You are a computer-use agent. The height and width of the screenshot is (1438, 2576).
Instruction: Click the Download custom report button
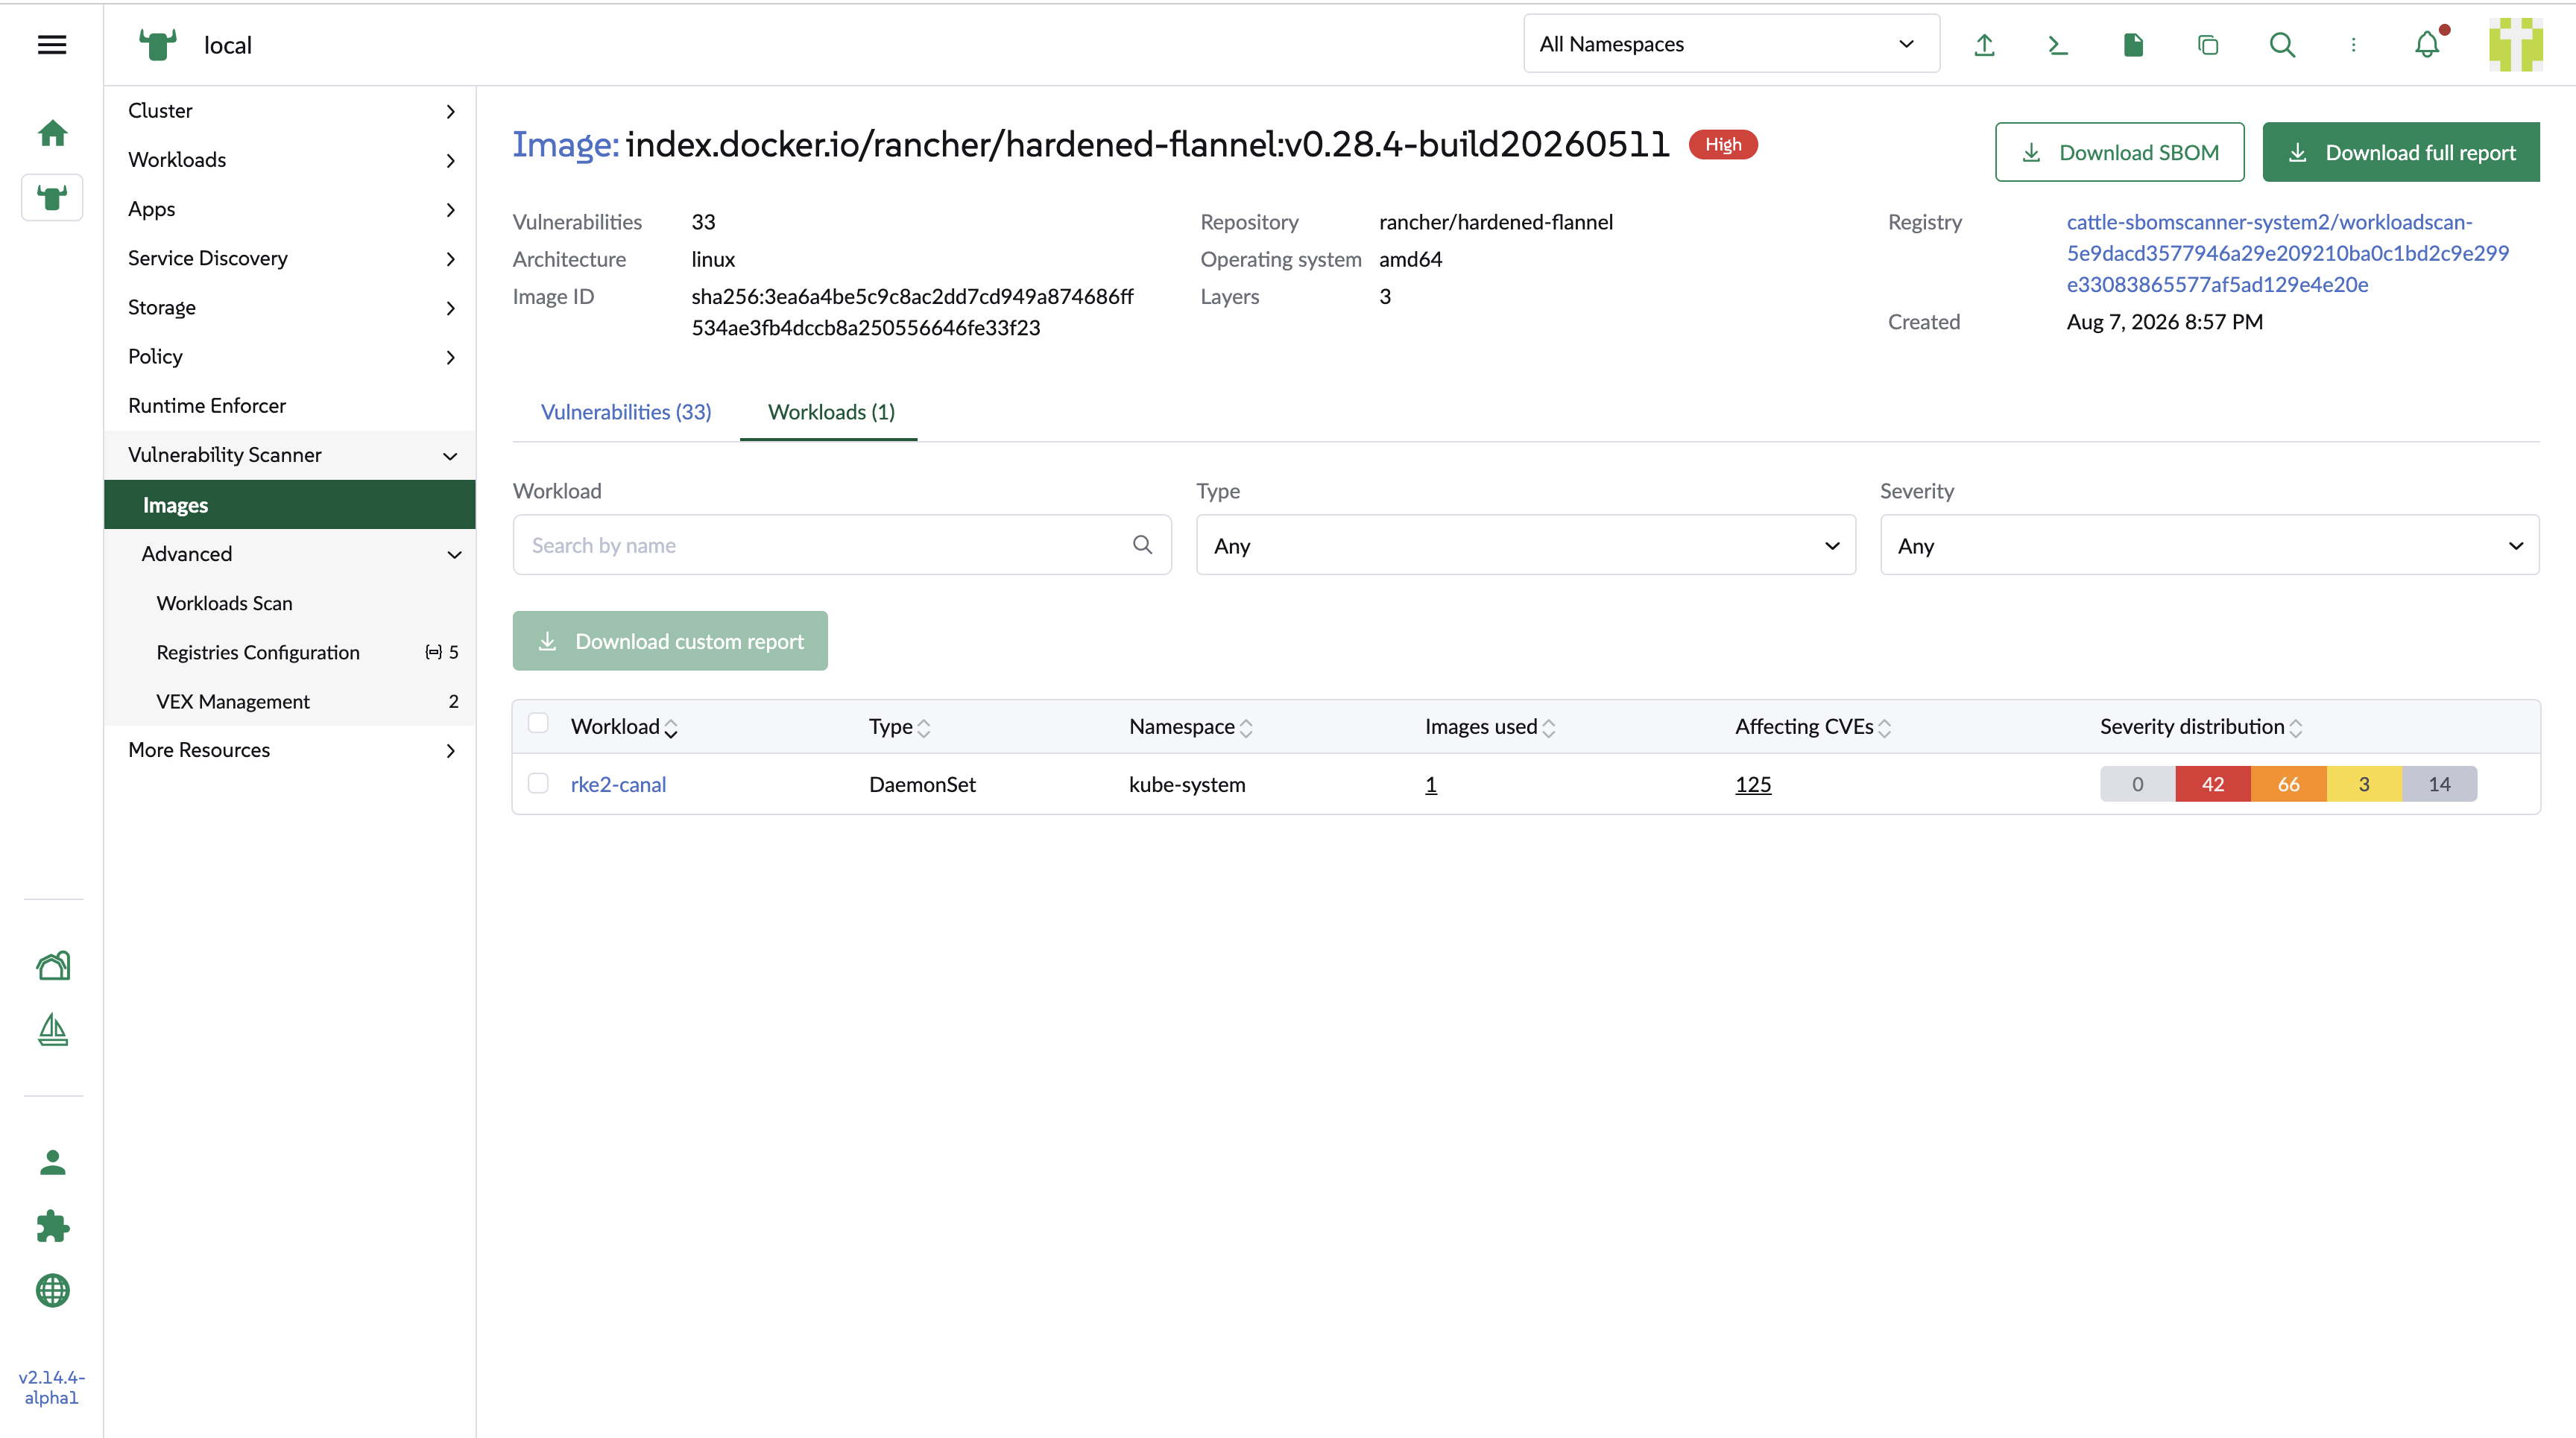click(670, 641)
